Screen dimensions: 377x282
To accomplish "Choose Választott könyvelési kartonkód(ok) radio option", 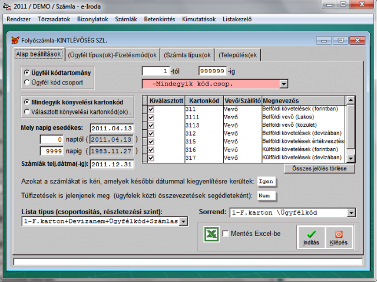I will pos(26,110).
